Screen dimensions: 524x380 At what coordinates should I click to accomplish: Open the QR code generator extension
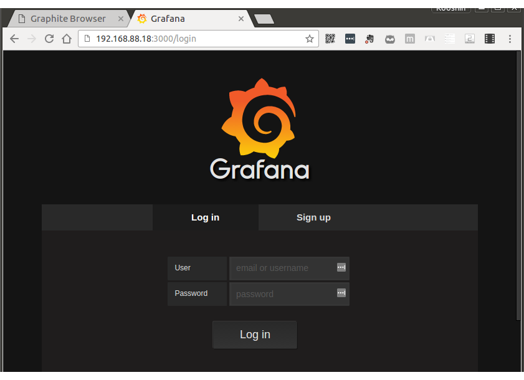330,39
